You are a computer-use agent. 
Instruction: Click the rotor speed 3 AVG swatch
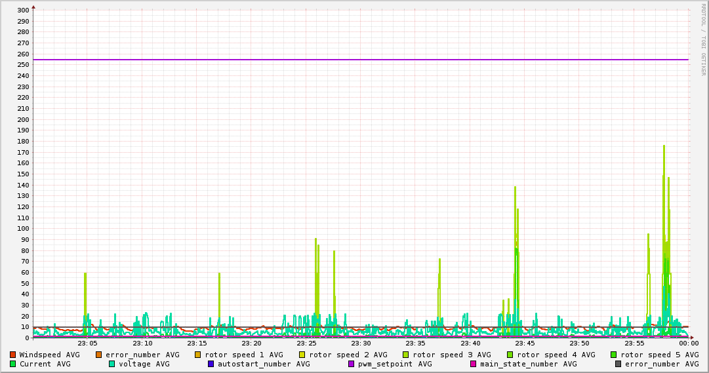tap(406, 355)
